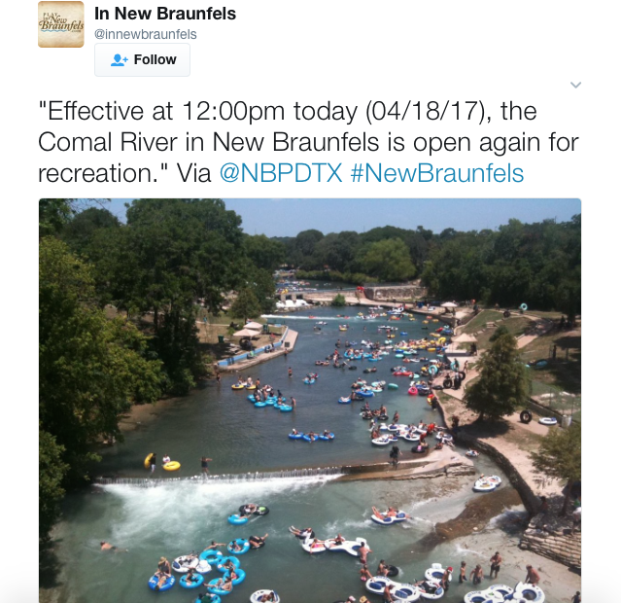Click the "In New Braunfels" display name

tap(165, 14)
